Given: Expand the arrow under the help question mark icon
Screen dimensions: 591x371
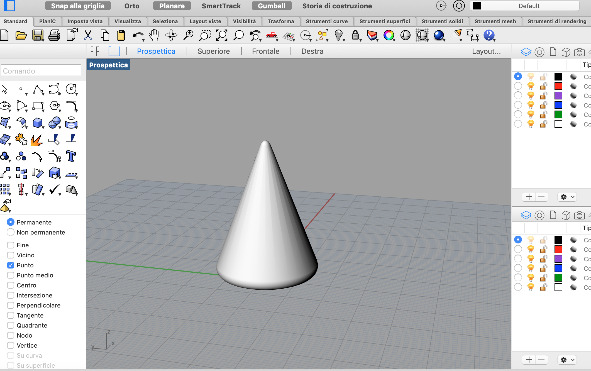Looking at the screenshot, I should coord(494,40).
